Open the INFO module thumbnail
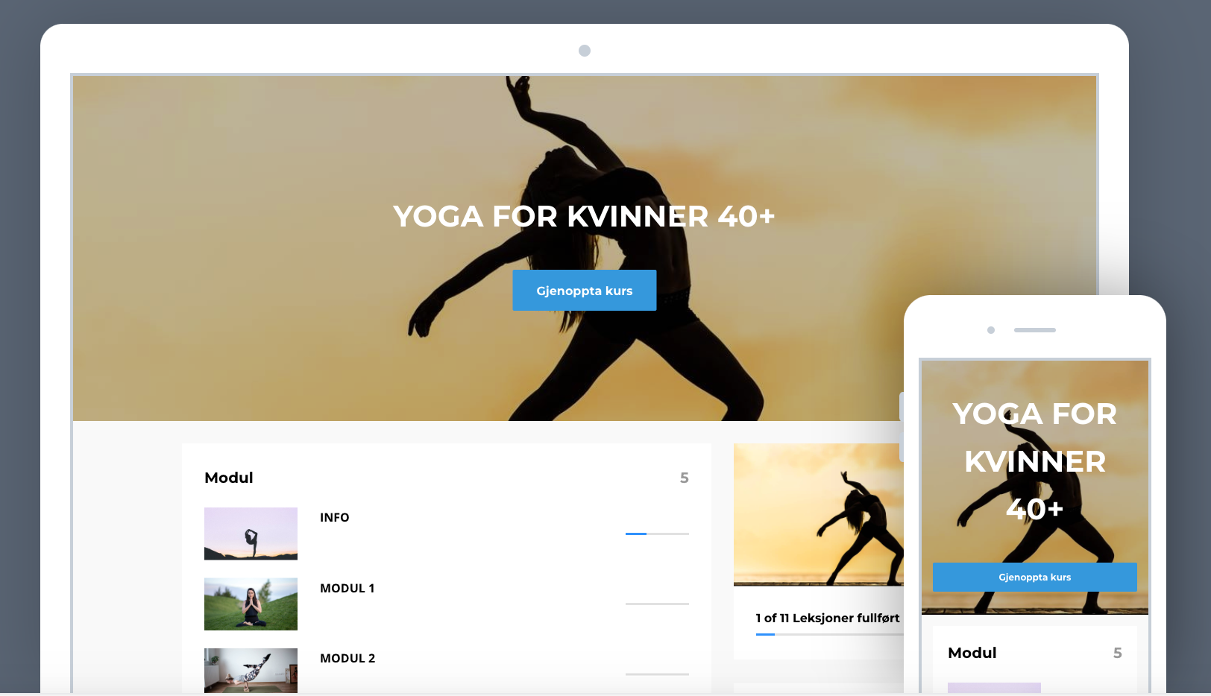This screenshot has height=696, width=1211. coord(251,534)
